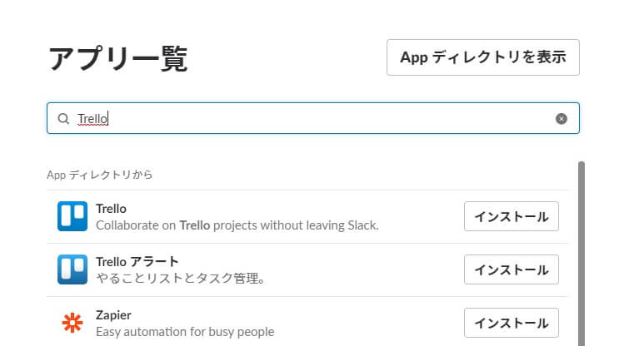Click the Trello app logo icon
Viewport: 634px width, 346px height.
72,216
